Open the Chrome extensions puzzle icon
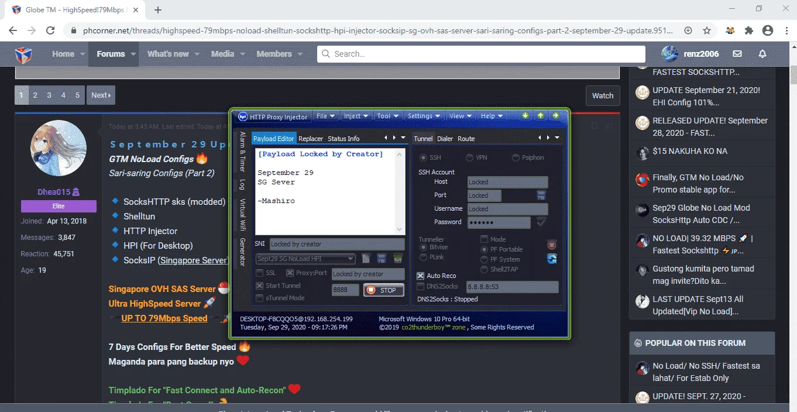Viewport: 797px width, 412px height. [749, 30]
